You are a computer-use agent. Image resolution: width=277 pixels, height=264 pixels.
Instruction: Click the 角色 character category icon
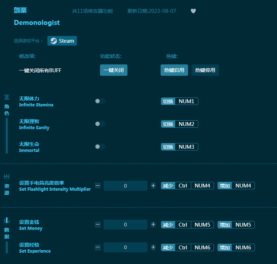(7, 97)
